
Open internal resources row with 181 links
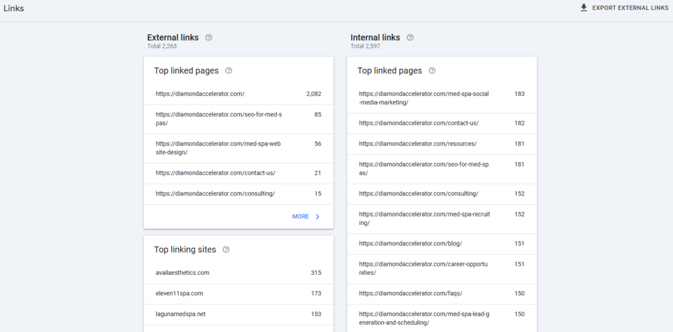pyautogui.click(x=442, y=144)
